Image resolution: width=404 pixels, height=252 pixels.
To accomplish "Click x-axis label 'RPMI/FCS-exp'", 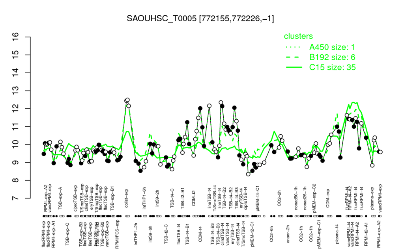I will pos(117,235).
